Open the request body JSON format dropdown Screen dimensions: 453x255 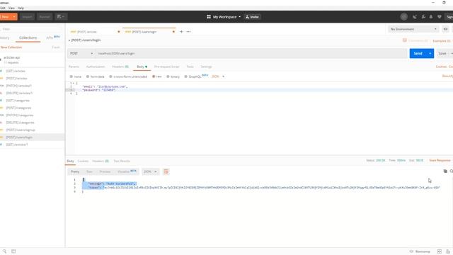pos(218,76)
